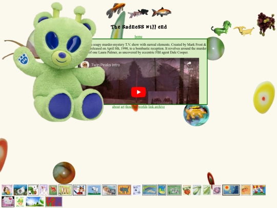Click the green glass dachshund figurine

(222, 28)
